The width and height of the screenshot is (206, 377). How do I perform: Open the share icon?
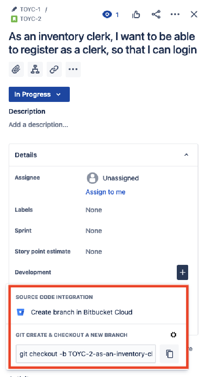[156, 14]
